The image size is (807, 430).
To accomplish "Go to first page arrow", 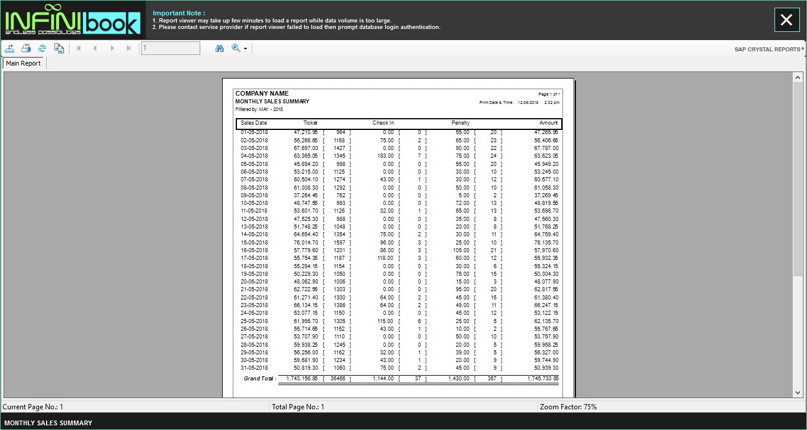I will [x=79, y=48].
